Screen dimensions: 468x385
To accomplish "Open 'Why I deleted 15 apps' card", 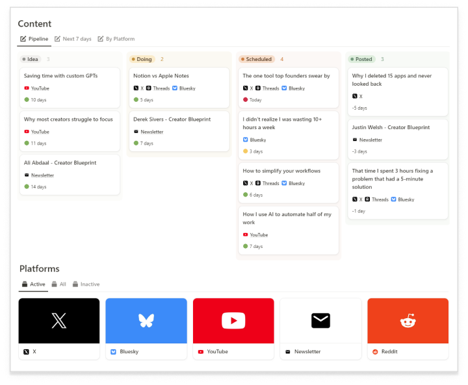I will pos(398,92).
